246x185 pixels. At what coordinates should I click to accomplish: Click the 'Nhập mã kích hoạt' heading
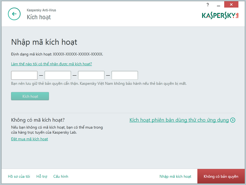click(44, 42)
